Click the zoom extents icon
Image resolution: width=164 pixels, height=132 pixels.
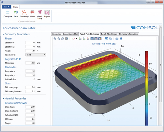(67, 38)
